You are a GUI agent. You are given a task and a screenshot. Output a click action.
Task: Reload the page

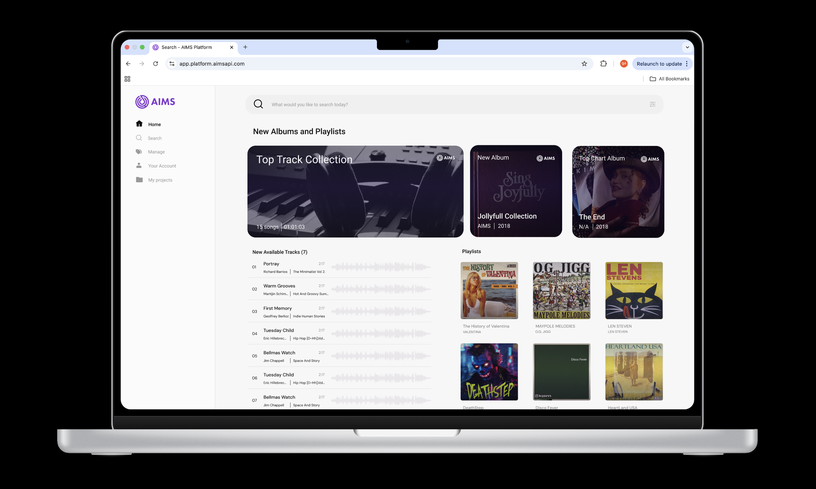click(x=155, y=64)
